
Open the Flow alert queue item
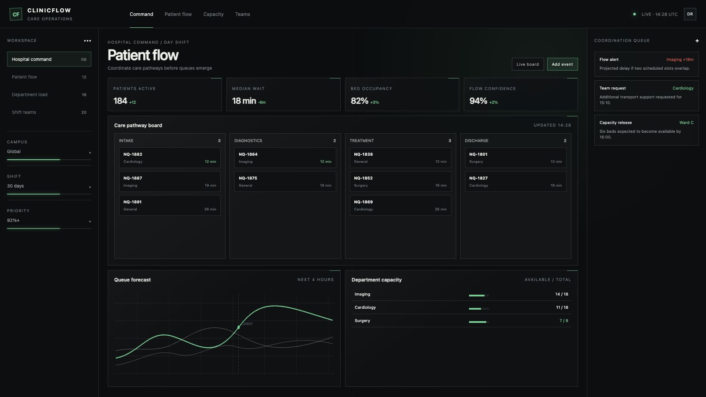(x=646, y=64)
